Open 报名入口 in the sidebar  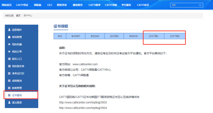(x=17, y=59)
